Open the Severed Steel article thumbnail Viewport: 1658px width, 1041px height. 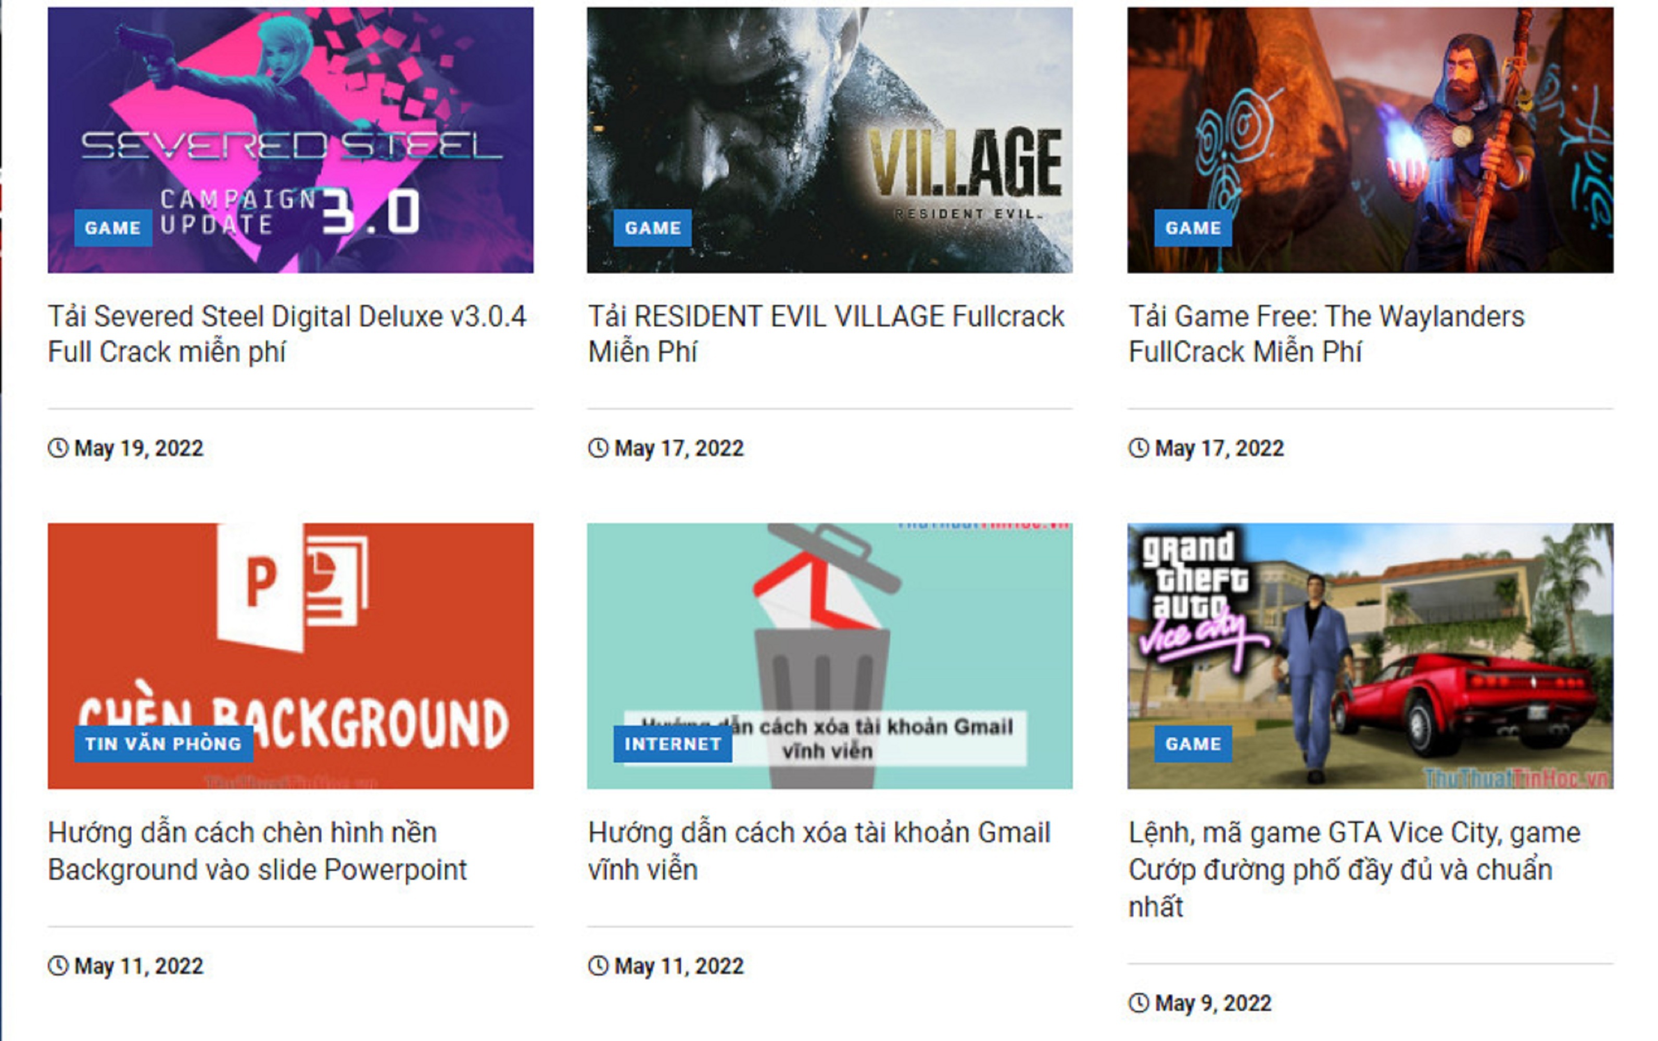click(290, 140)
